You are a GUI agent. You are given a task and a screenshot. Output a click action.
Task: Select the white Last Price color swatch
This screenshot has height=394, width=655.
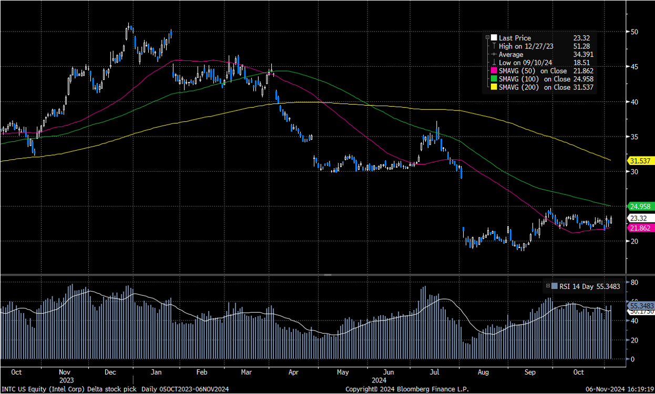(x=494, y=38)
